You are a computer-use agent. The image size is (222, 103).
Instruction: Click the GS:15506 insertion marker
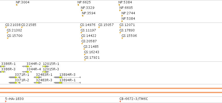tap(122, 38)
